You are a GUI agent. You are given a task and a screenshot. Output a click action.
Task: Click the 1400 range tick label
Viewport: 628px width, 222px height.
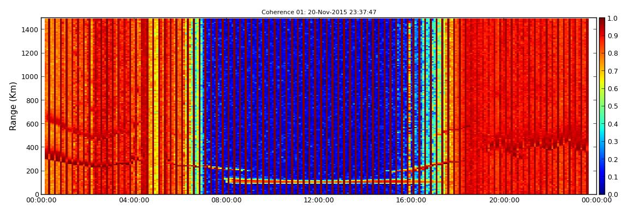[x=30, y=29]
